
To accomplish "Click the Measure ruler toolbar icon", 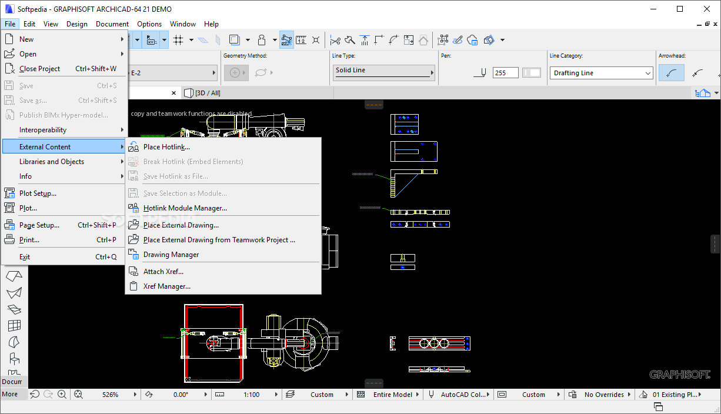I will coord(301,40).
